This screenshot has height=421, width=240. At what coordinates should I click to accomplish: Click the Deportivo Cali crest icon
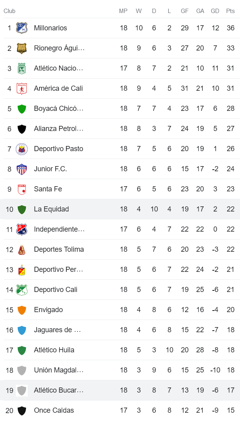23,290
